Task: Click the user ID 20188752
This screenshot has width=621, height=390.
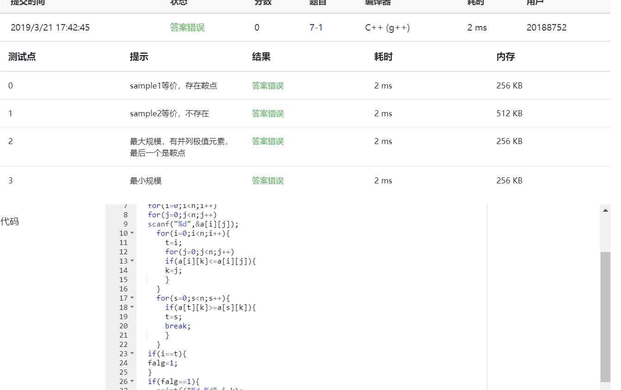Action: [546, 27]
